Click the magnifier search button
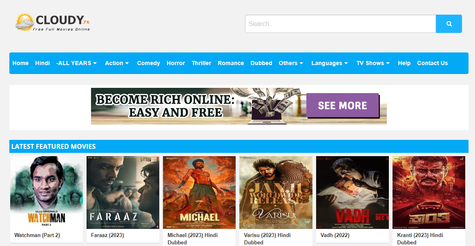This screenshot has width=475, height=246. click(x=449, y=24)
